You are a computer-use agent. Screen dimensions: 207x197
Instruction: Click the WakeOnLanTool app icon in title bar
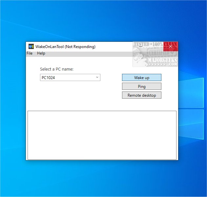pyautogui.click(x=31, y=46)
